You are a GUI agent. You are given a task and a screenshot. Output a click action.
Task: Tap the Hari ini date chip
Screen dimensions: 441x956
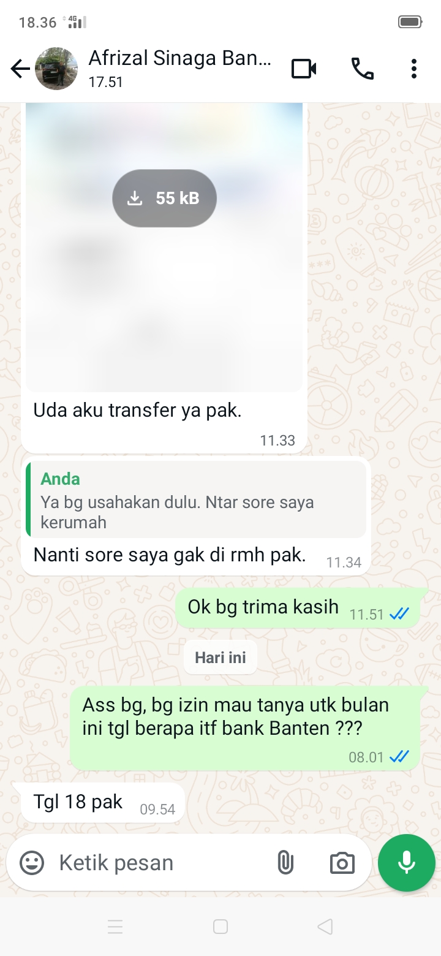pyautogui.click(x=221, y=658)
